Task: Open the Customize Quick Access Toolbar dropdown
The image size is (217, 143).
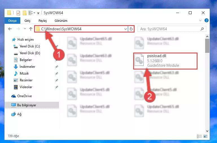Action: point(38,13)
